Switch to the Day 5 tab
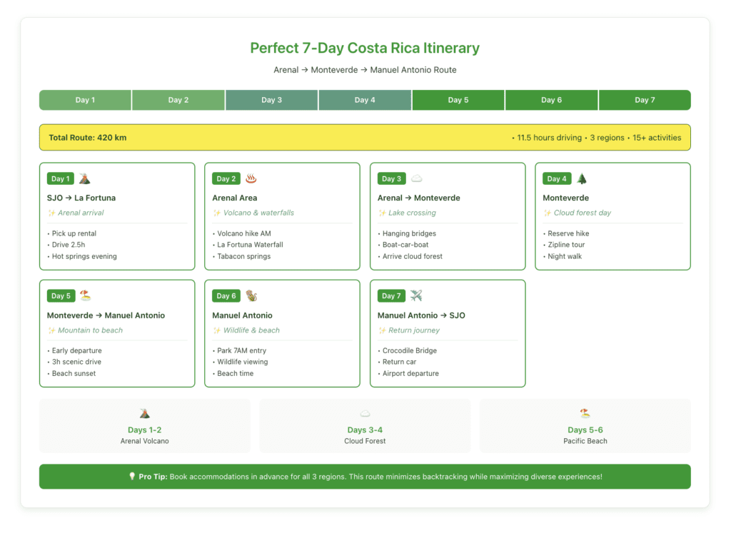The width and height of the screenshot is (731, 533). 458,100
